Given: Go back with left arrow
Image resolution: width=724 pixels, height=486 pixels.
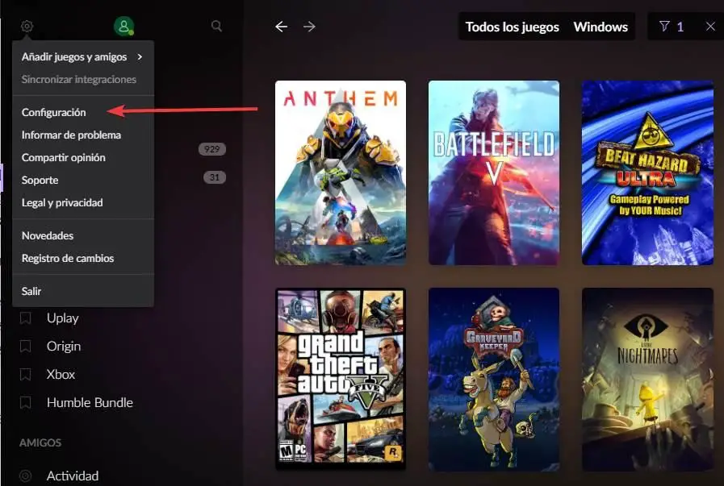Looking at the screenshot, I should pos(281,27).
